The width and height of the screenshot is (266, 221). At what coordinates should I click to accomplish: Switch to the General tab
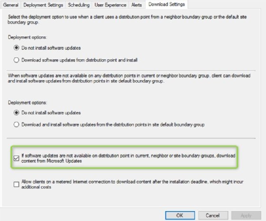tap(10, 5)
